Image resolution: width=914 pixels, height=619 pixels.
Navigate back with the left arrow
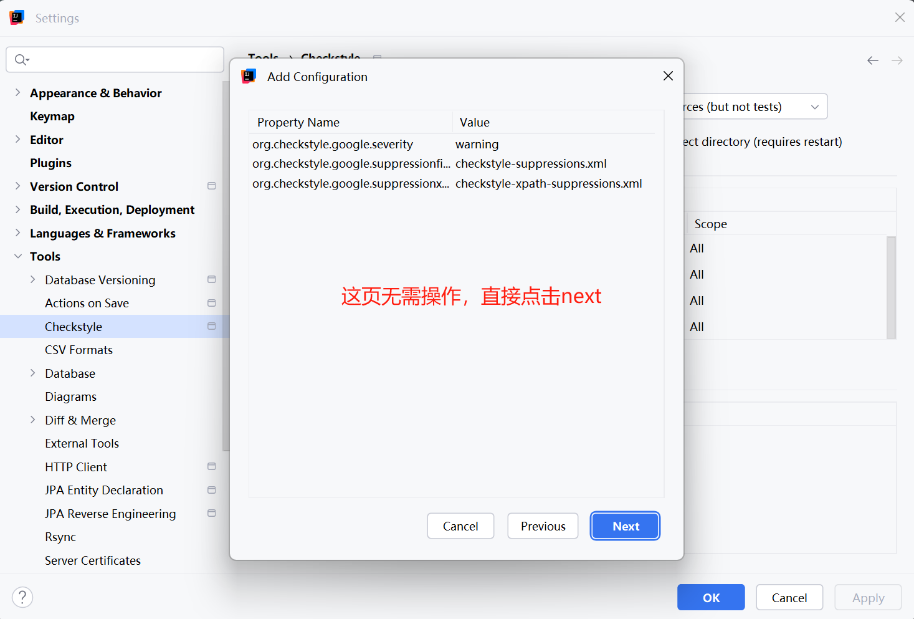tap(872, 60)
